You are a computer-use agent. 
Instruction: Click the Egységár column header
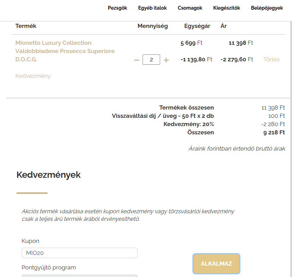coord(197,26)
